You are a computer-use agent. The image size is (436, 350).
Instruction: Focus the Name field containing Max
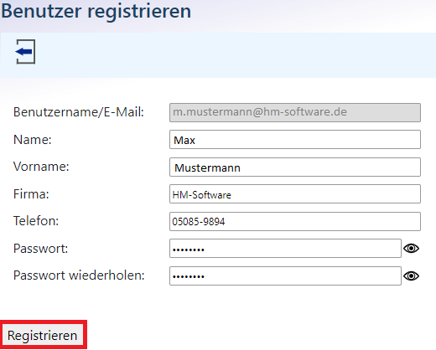(295, 140)
